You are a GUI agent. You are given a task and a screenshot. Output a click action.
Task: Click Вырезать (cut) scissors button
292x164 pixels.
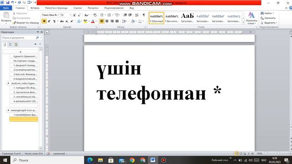point(20,13)
